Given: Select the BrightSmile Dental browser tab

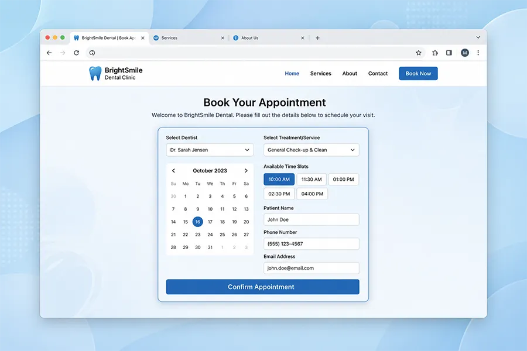Looking at the screenshot, I should [x=109, y=38].
